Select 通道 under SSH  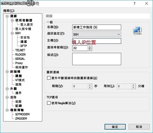point(24,42)
